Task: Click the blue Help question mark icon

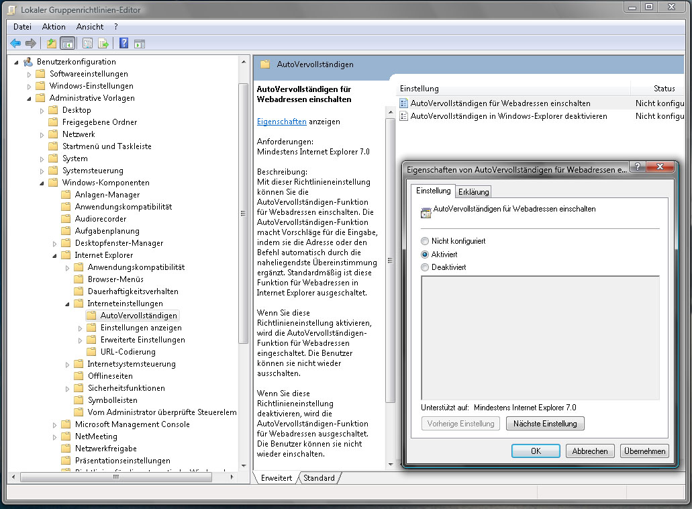Action: (x=123, y=43)
